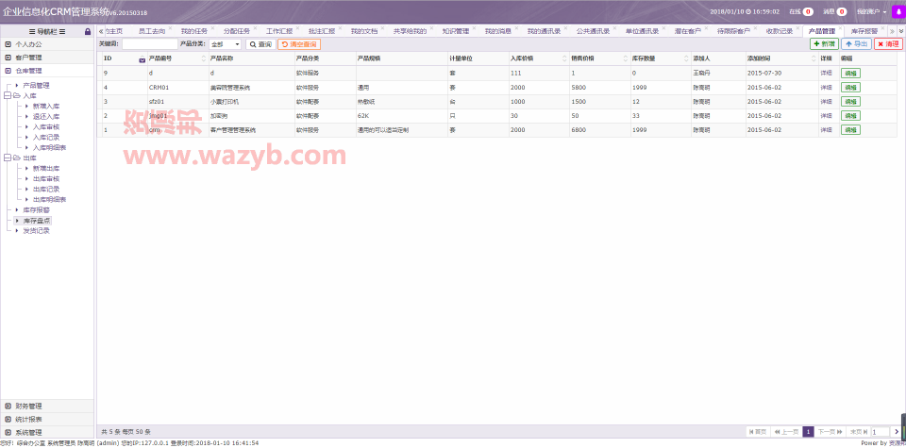Click the hamburger icon left of 导航栏
The height and width of the screenshot is (448, 906).
[32, 32]
